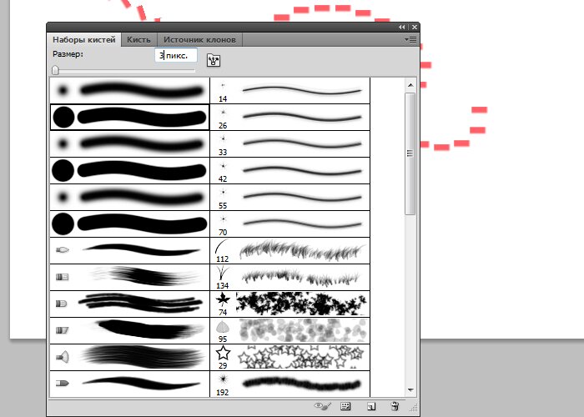Select bristle brush with three separate streak lines

click(129, 304)
